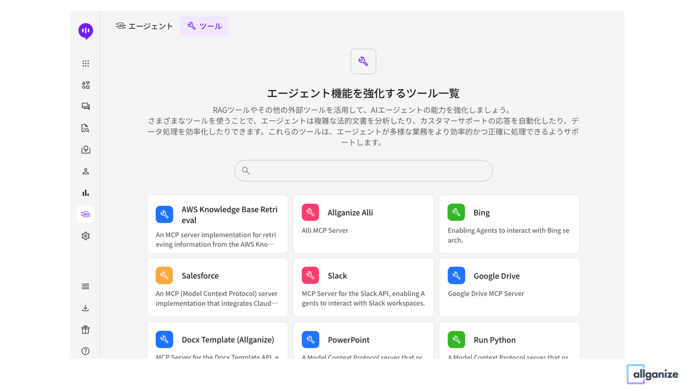Click the pink Allganize Alli tool icon
Viewport: 695px width, 391px height.
310,212
